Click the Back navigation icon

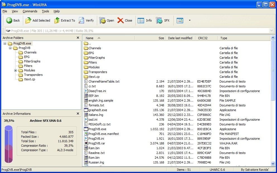(9, 20)
